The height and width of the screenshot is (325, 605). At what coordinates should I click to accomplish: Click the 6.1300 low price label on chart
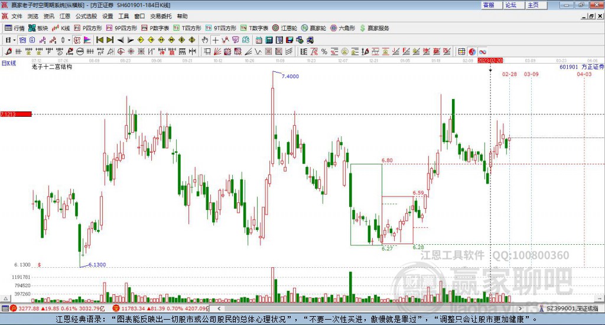tap(97, 265)
